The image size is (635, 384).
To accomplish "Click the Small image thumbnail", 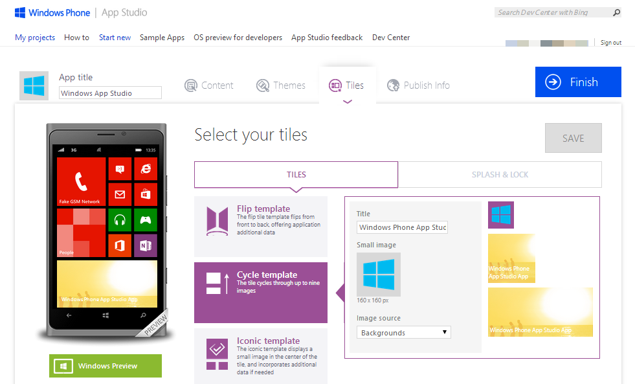I will coord(379,275).
